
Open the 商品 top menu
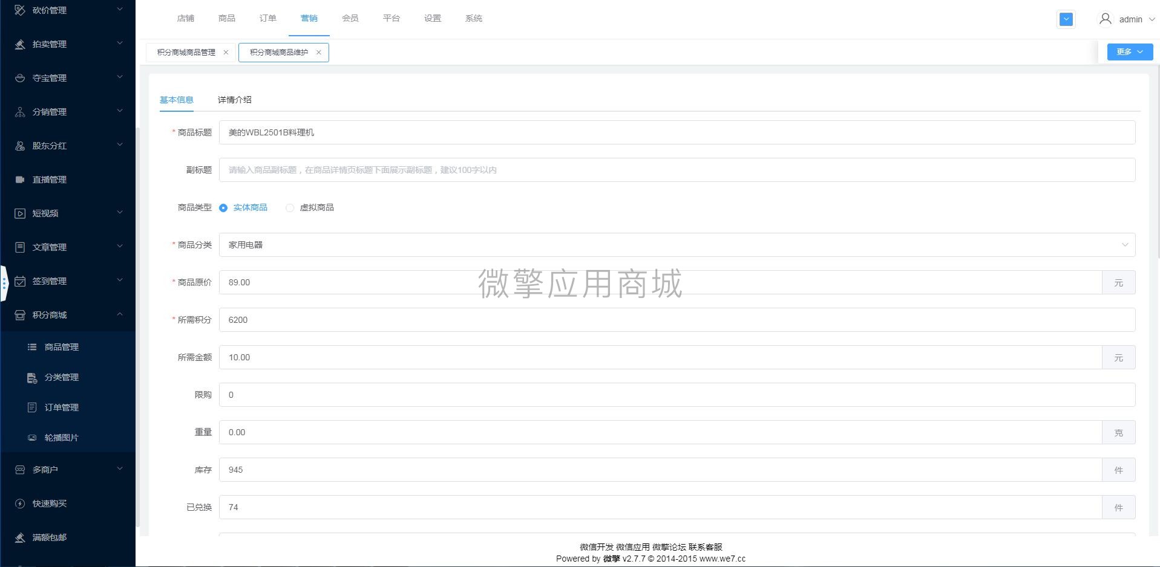[227, 19]
